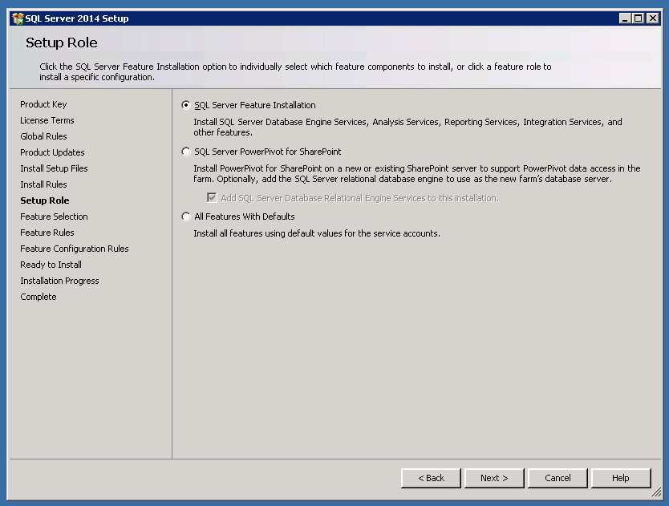Maximize the setup window
This screenshot has height=506, width=669.
click(x=639, y=18)
